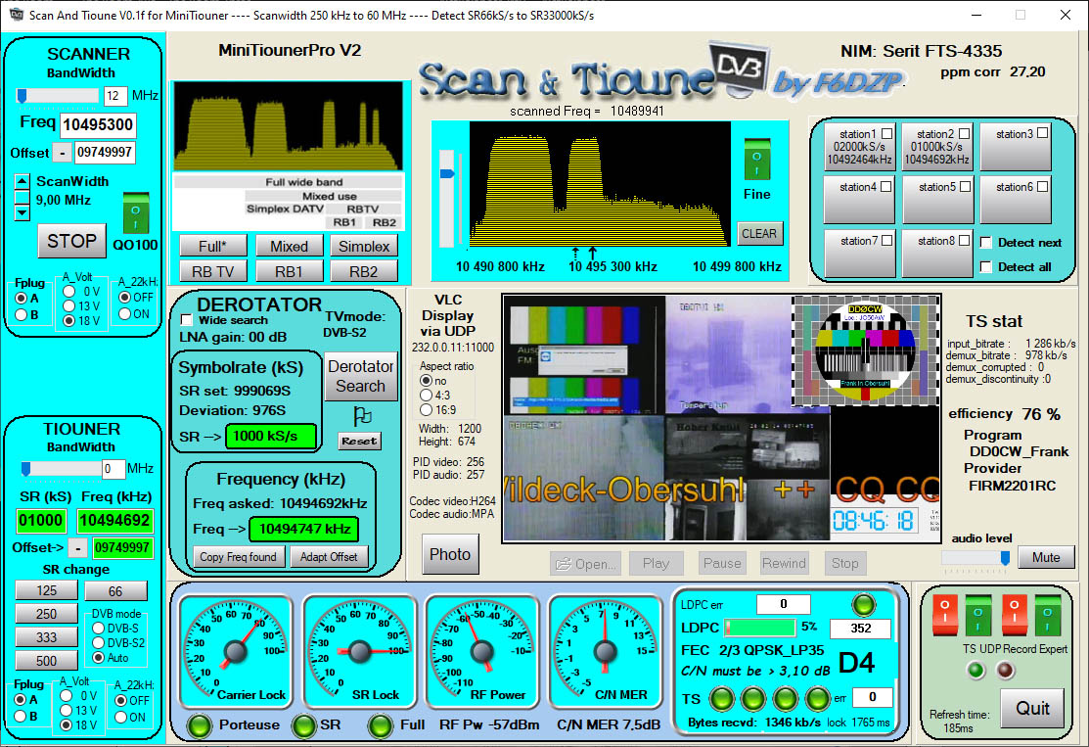Click the Tiouner Freq 10494692 field

pyautogui.click(x=114, y=521)
